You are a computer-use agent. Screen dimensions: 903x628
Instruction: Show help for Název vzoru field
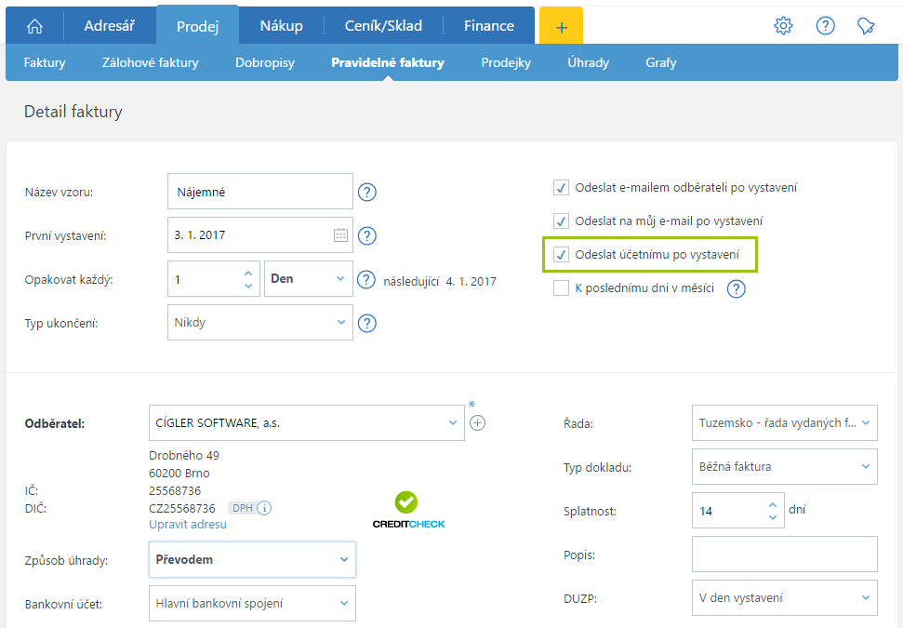[366, 192]
